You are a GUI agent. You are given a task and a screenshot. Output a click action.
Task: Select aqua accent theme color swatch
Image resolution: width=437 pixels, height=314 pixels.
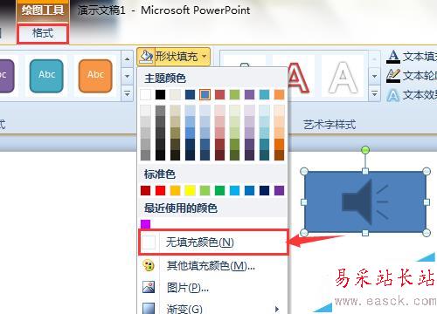click(264, 95)
